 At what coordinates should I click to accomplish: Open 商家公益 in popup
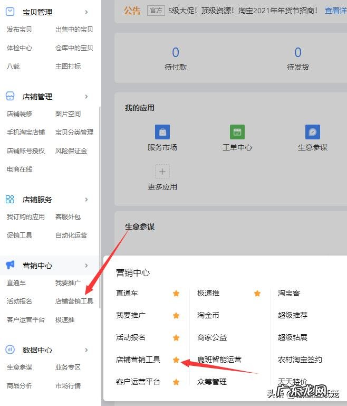pyautogui.click(x=212, y=337)
